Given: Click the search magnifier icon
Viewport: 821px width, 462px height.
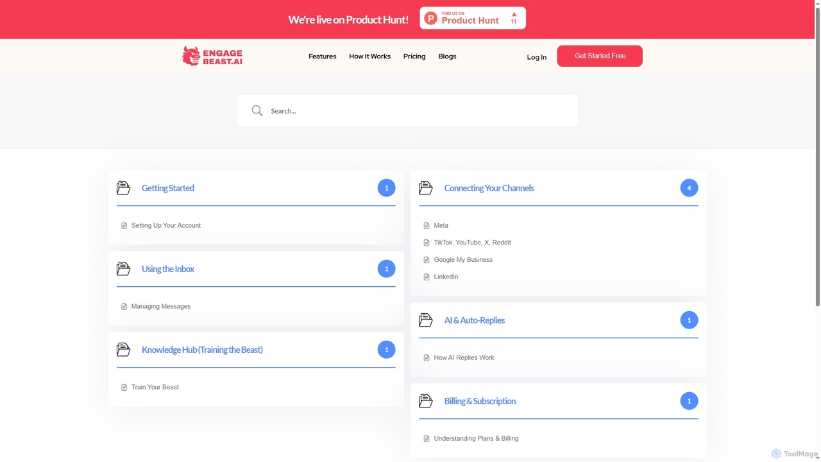Looking at the screenshot, I should pos(257,111).
